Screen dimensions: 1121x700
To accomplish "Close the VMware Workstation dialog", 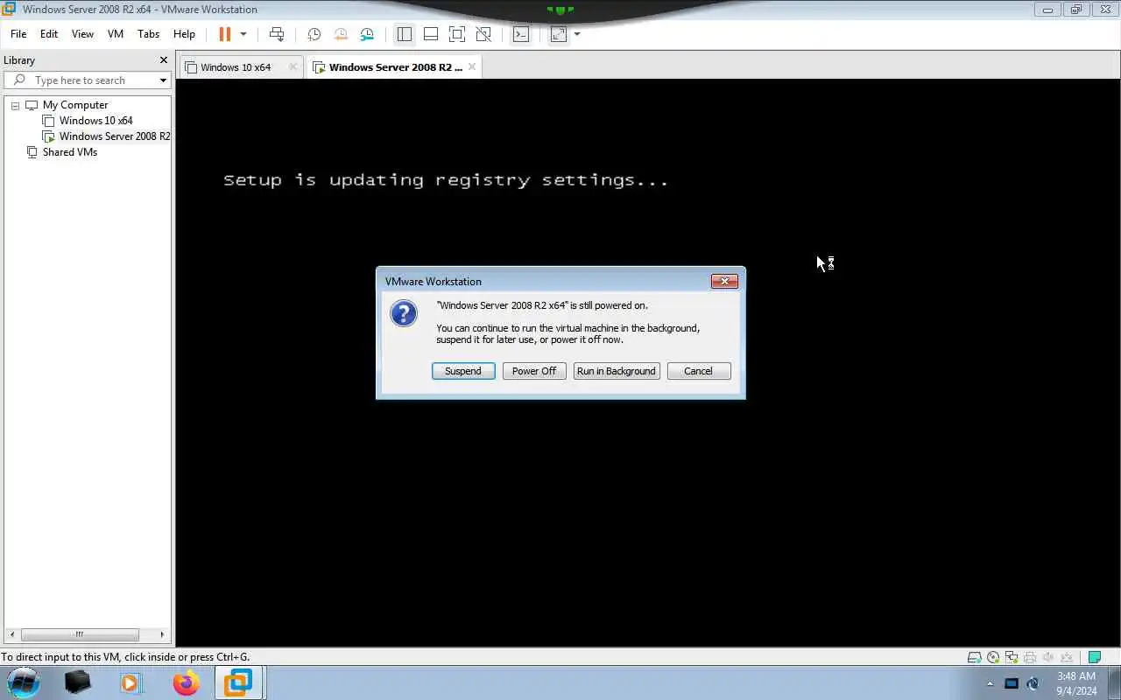I will [724, 281].
